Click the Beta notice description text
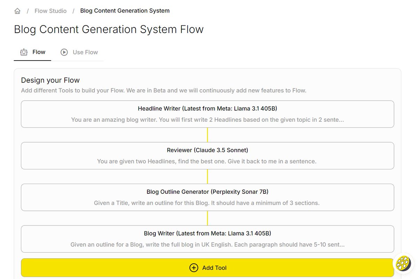 tap(164, 90)
